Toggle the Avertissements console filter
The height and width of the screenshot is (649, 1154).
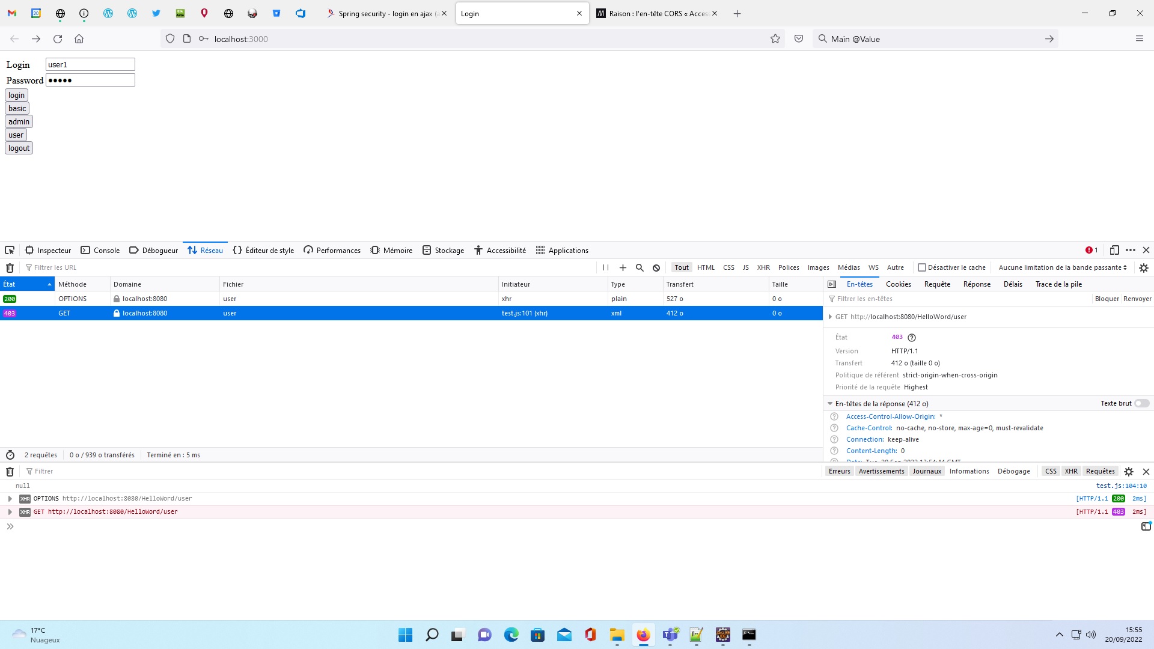point(881,472)
